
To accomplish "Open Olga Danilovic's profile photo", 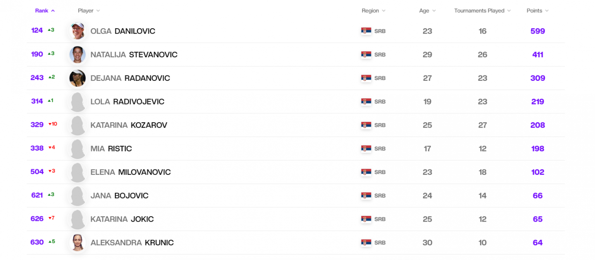I will (77, 31).
